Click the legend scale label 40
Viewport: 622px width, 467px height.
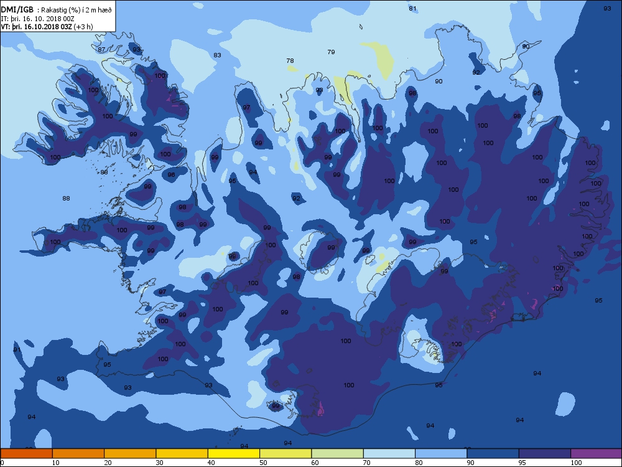(x=211, y=462)
